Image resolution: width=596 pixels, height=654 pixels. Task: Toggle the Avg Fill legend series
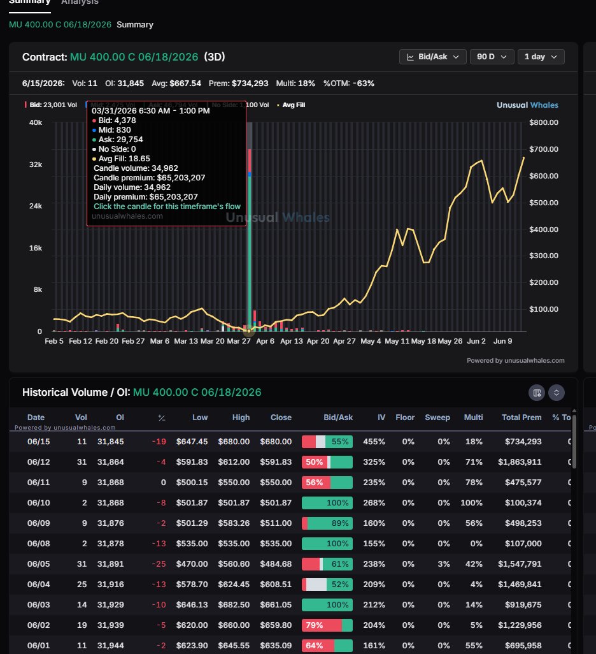tap(291, 105)
